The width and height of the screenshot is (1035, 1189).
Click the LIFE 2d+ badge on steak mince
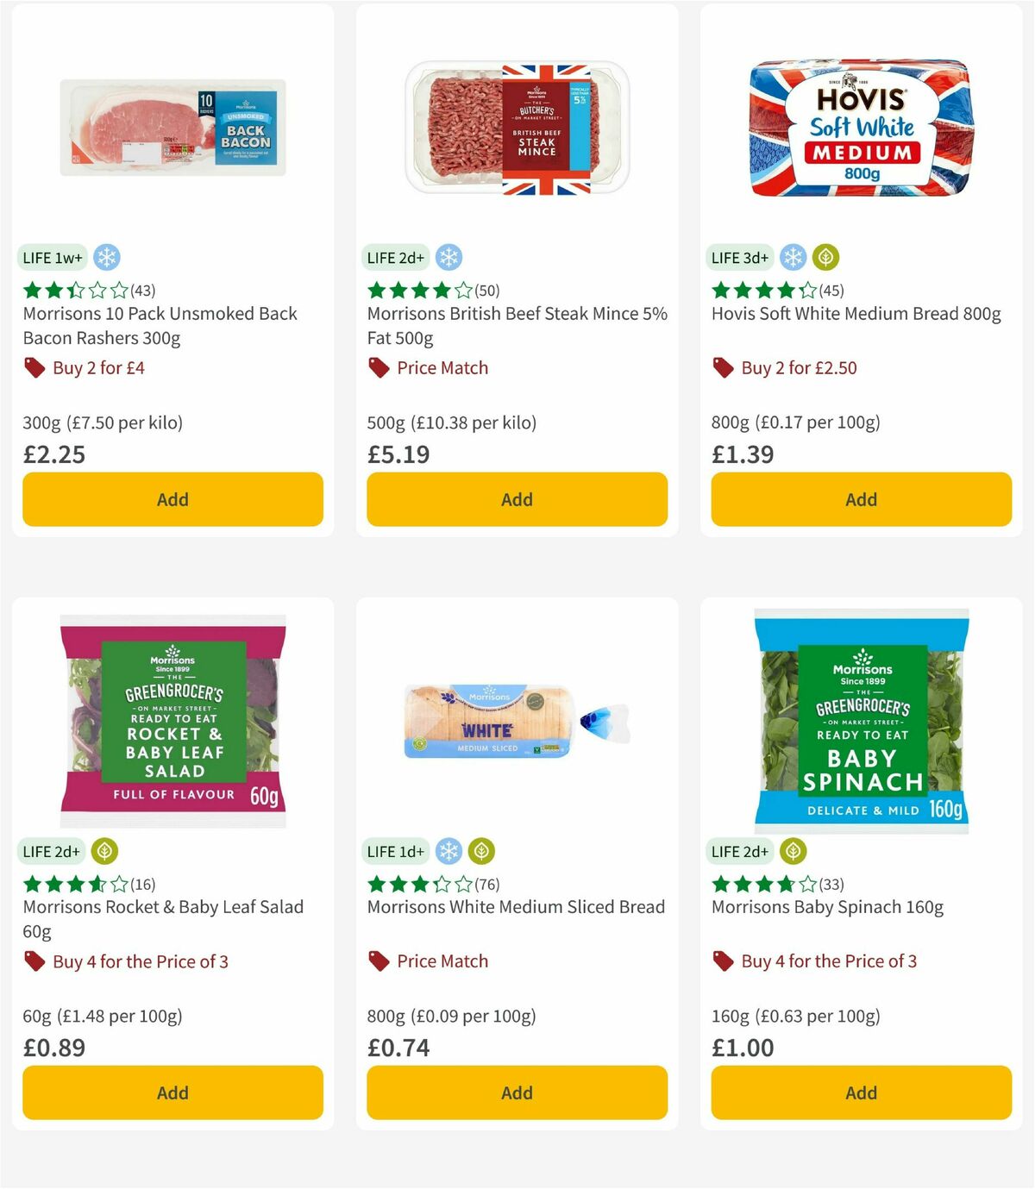(x=394, y=257)
